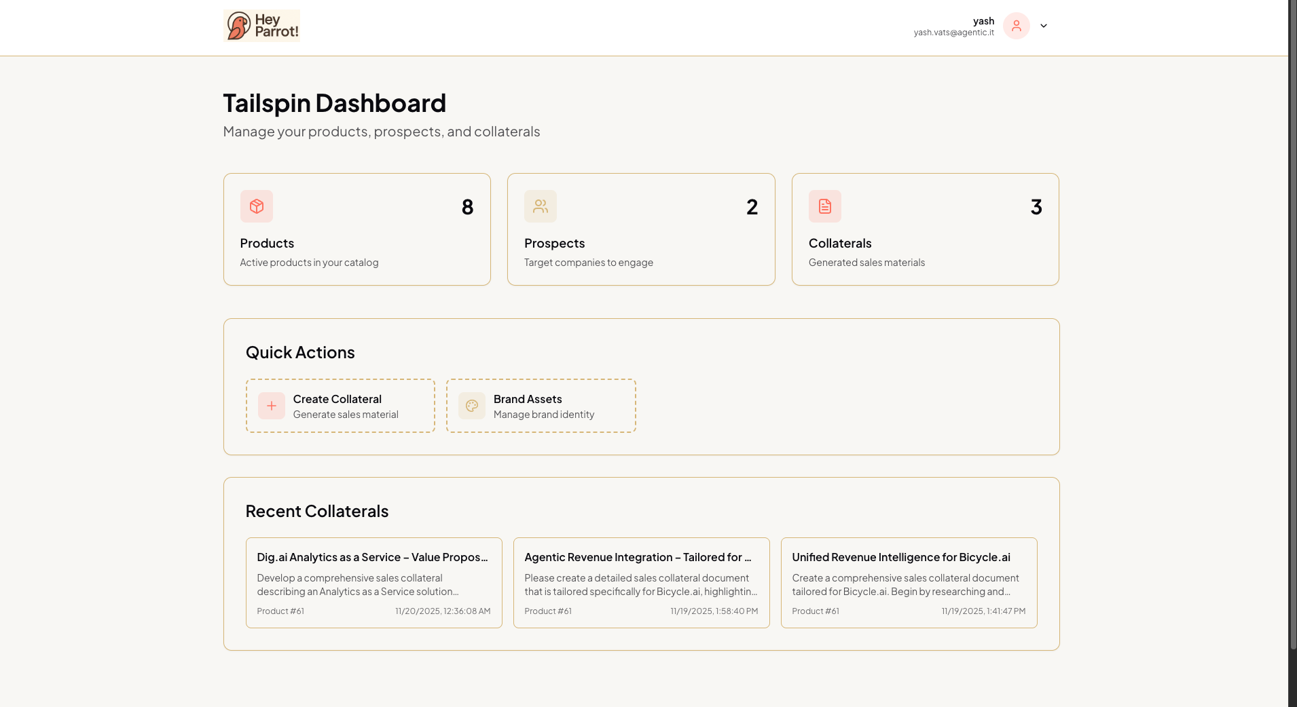Click the user avatar icon
Viewport: 1297px width, 707px height.
pos(1016,26)
